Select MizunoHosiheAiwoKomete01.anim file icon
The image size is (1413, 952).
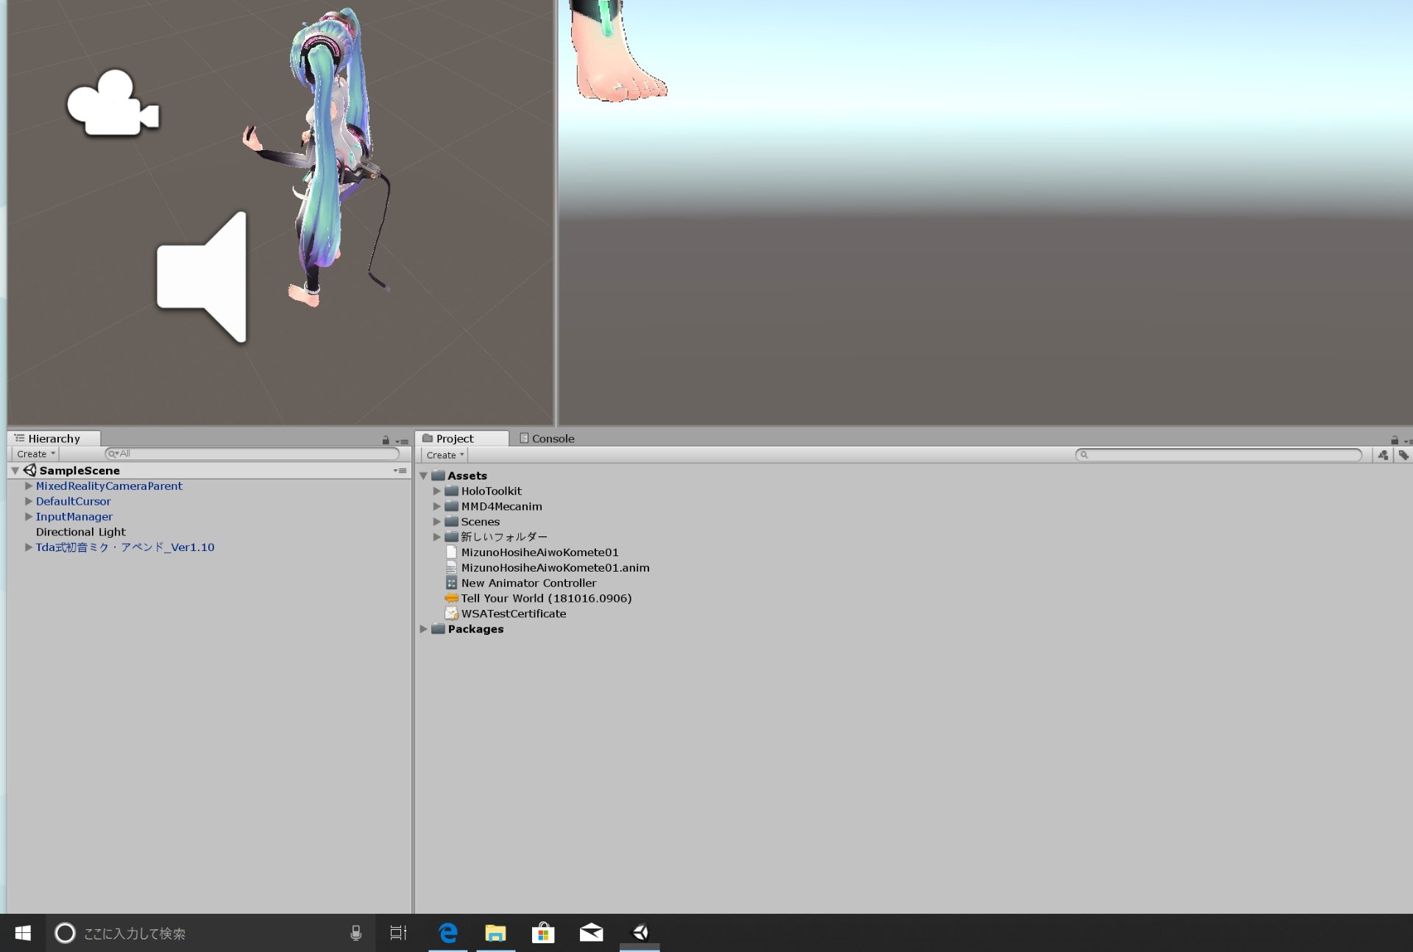pyautogui.click(x=452, y=568)
